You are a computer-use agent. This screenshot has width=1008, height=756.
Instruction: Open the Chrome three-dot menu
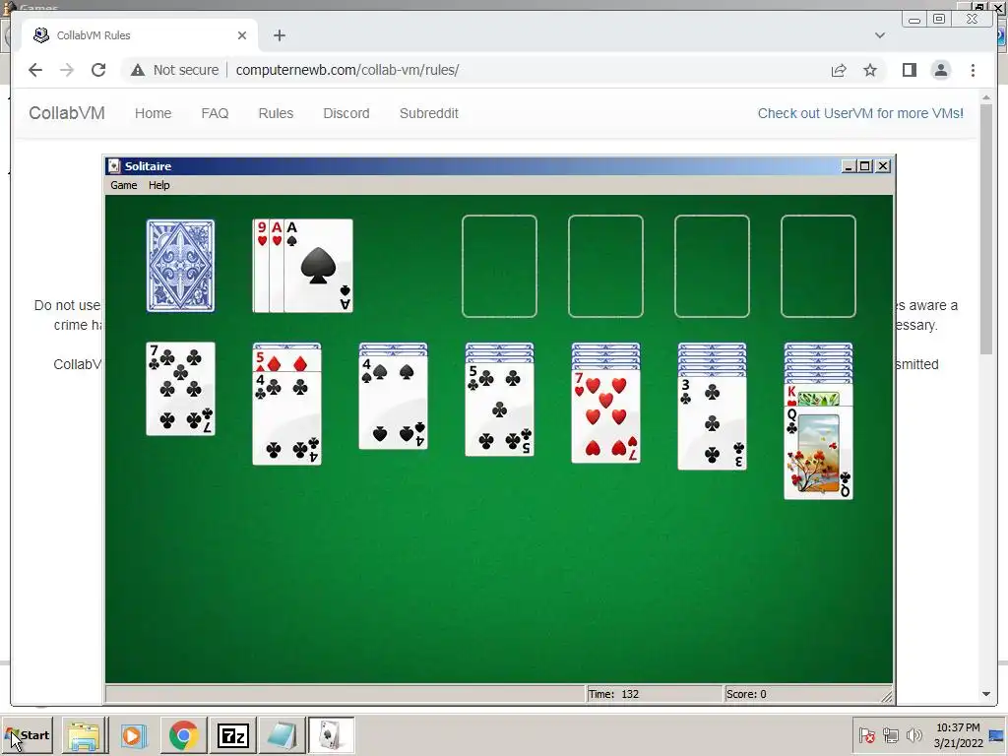pyautogui.click(x=973, y=70)
